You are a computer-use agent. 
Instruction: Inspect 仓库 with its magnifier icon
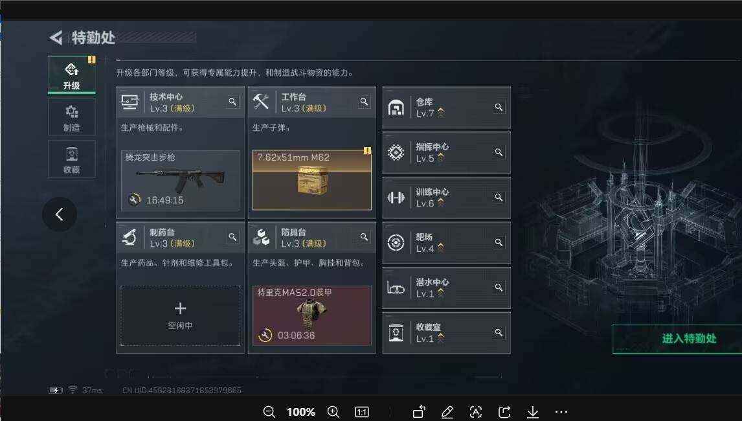(x=499, y=108)
